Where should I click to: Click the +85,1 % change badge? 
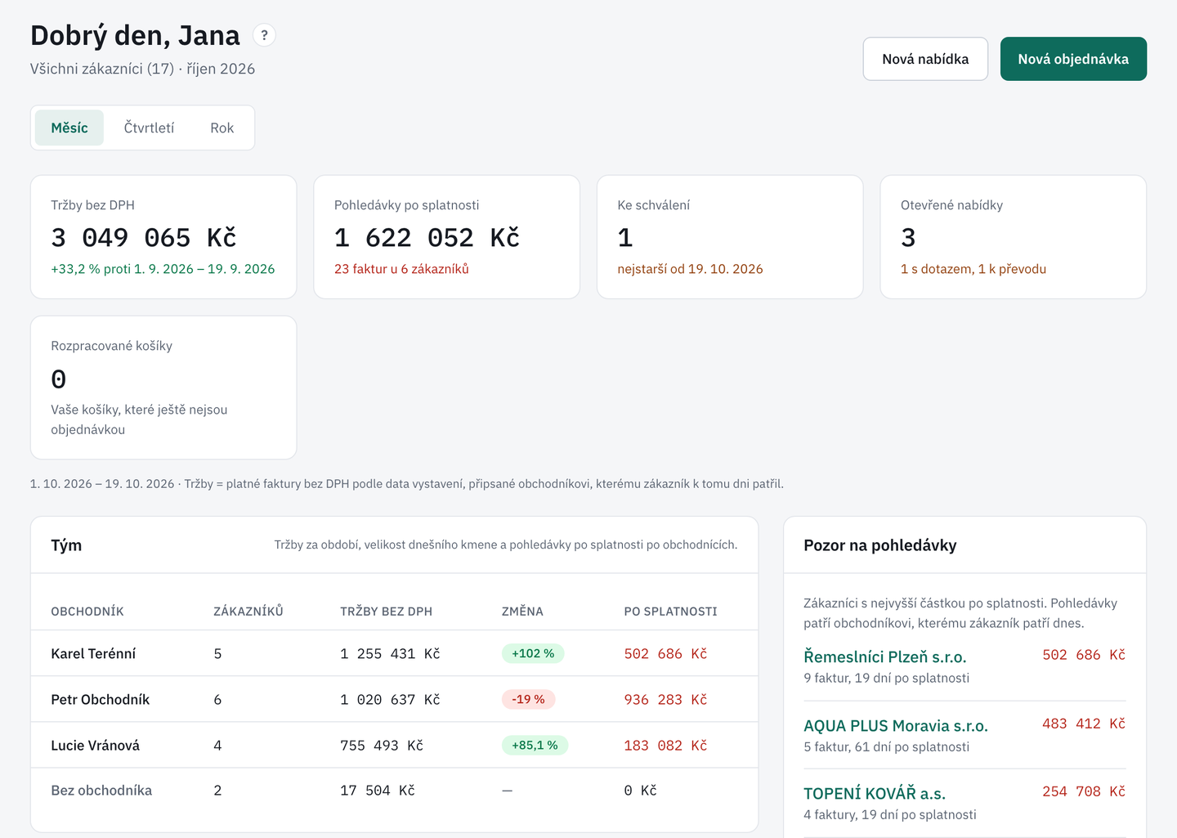[x=535, y=745]
